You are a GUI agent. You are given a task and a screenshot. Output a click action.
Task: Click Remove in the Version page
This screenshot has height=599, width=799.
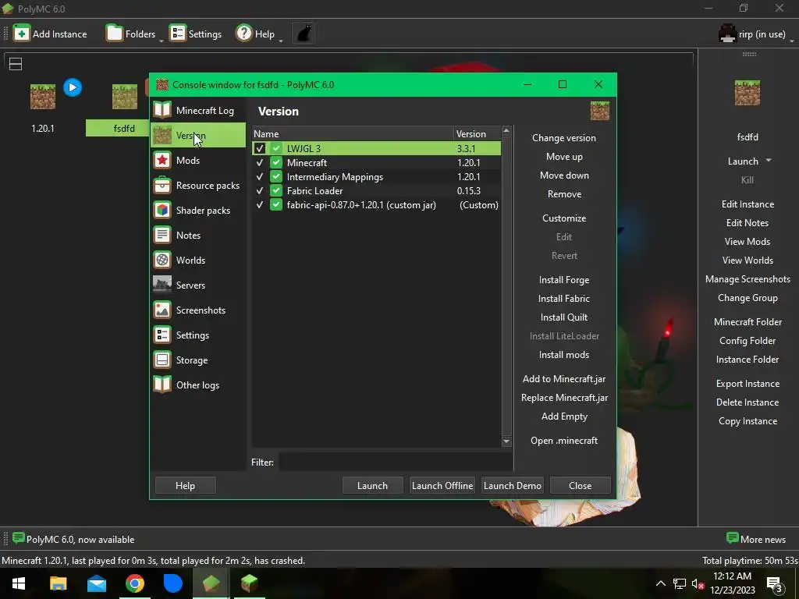click(x=563, y=194)
